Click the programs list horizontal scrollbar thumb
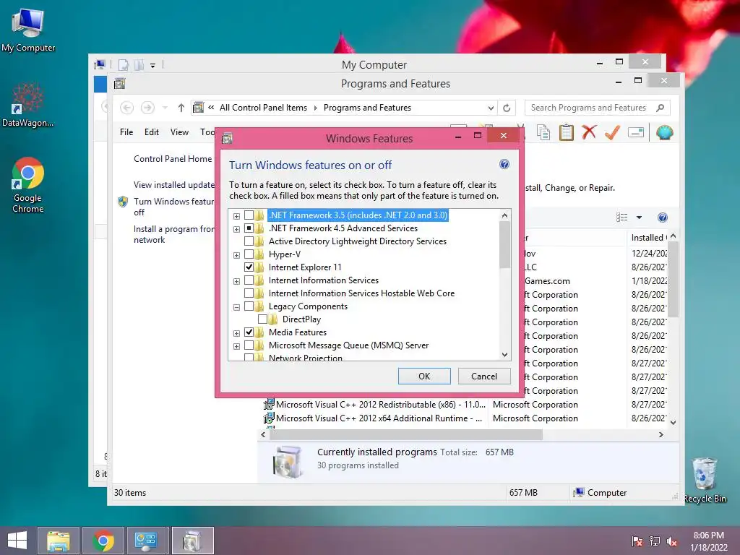This screenshot has width=740, height=555. [406, 434]
